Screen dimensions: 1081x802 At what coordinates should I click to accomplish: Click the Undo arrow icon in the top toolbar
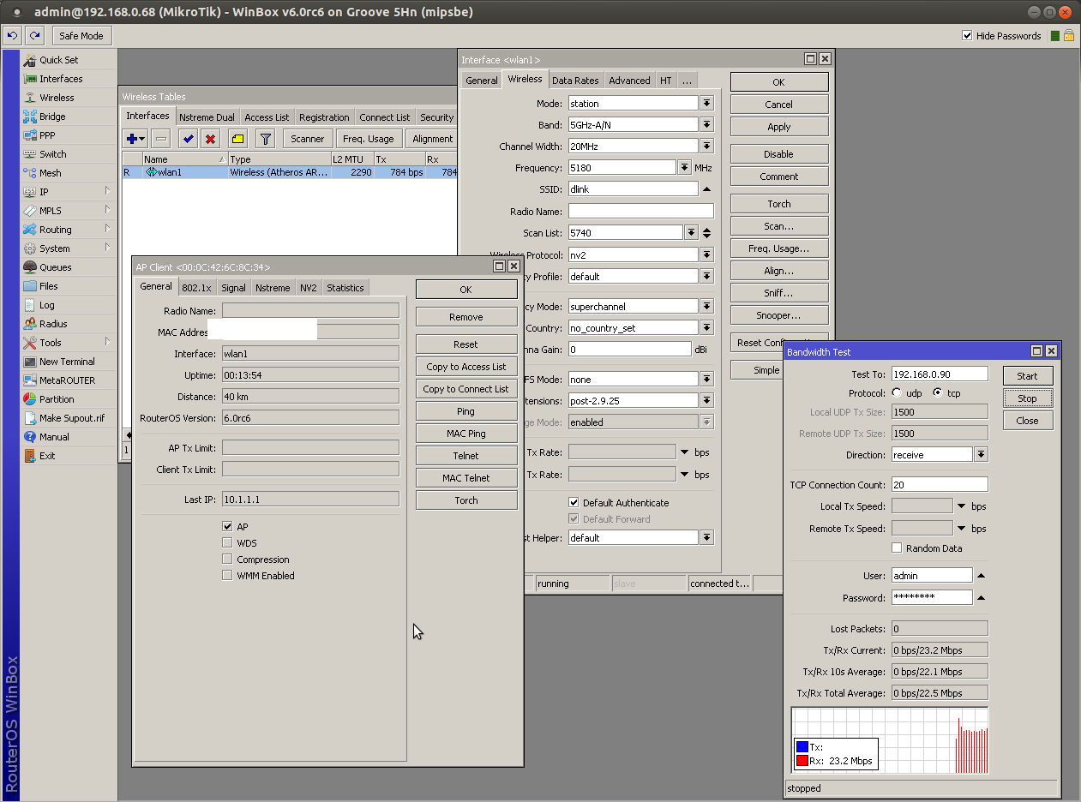click(13, 36)
